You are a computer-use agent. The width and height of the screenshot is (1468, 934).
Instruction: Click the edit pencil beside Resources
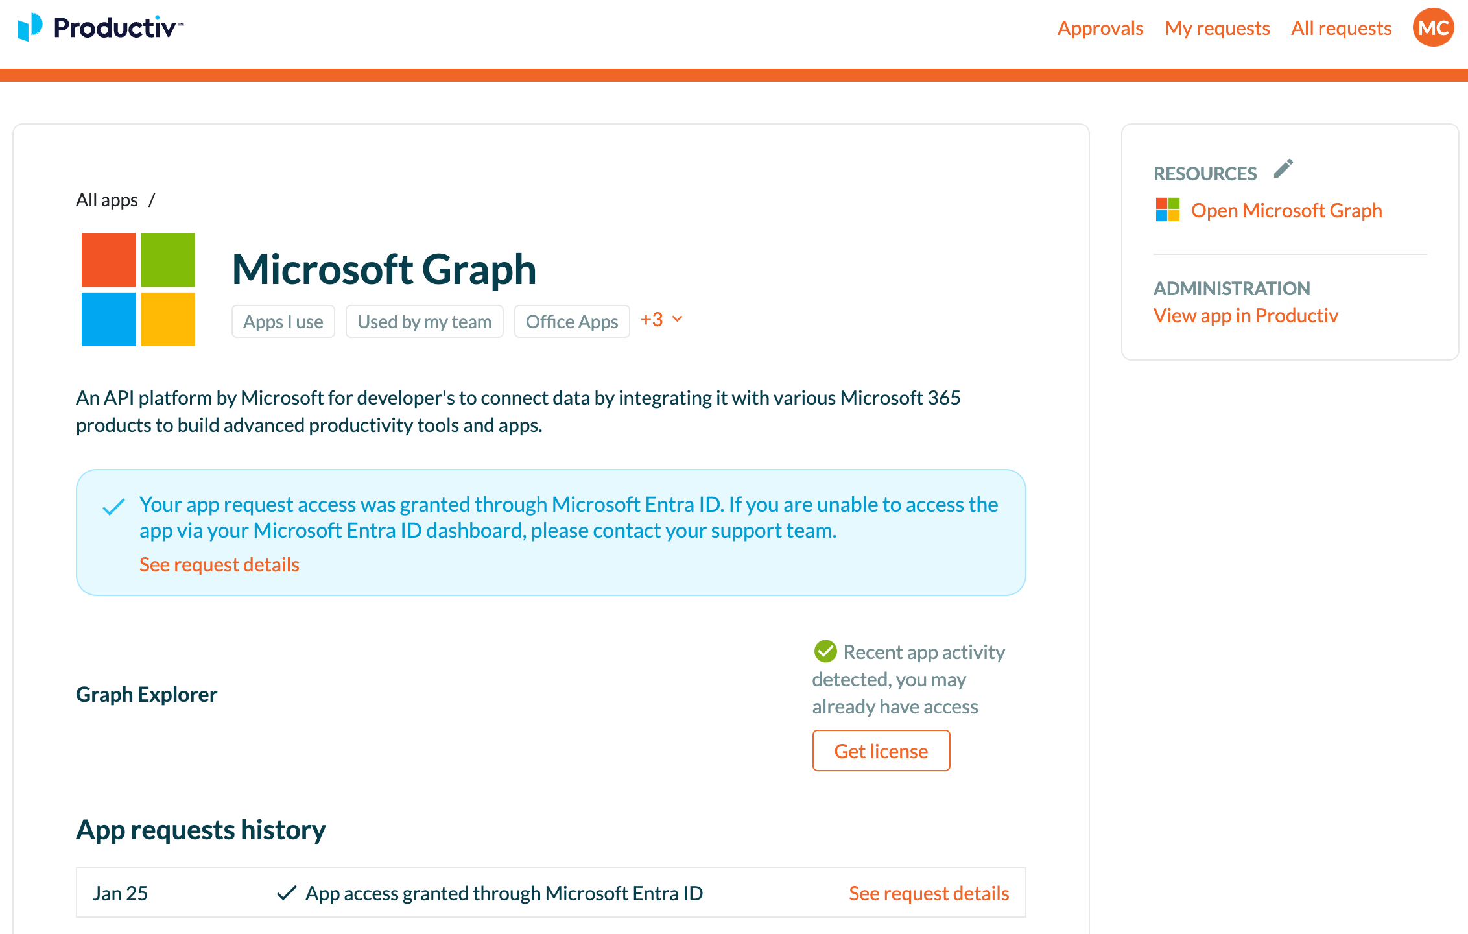pyautogui.click(x=1283, y=169)
